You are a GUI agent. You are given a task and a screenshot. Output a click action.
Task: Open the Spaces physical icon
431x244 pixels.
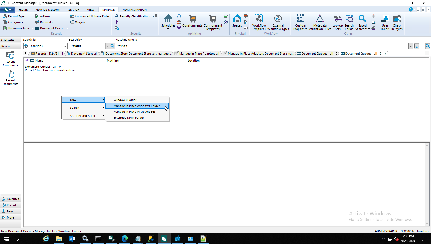[237, 21]
